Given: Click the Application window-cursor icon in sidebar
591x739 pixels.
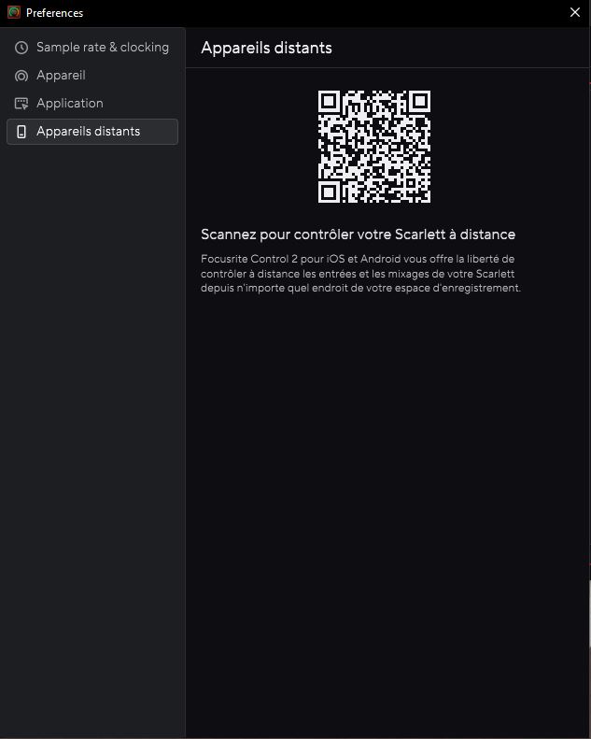Looking at the screenshot, I should (21, 104).
